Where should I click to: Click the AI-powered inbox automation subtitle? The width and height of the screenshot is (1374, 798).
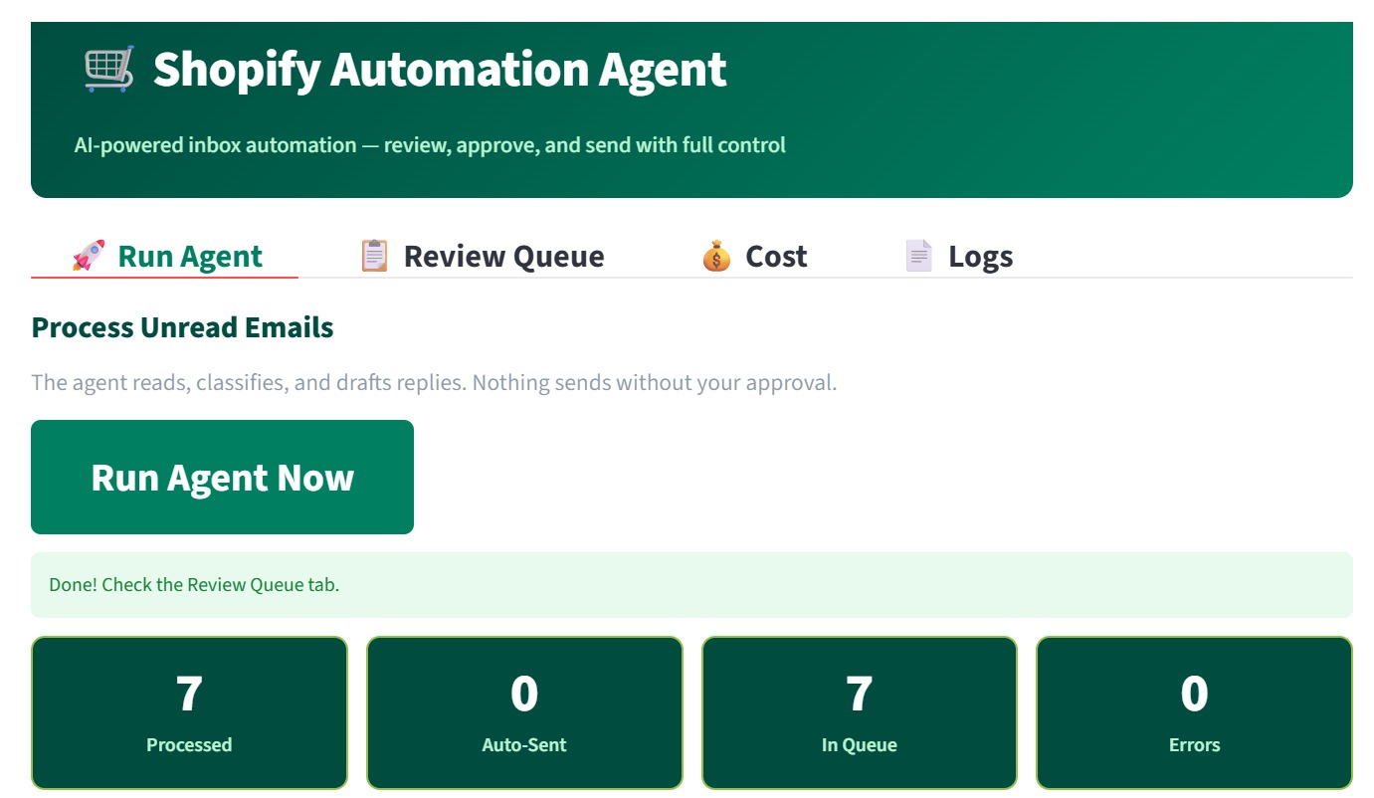[x=430, y=145]
